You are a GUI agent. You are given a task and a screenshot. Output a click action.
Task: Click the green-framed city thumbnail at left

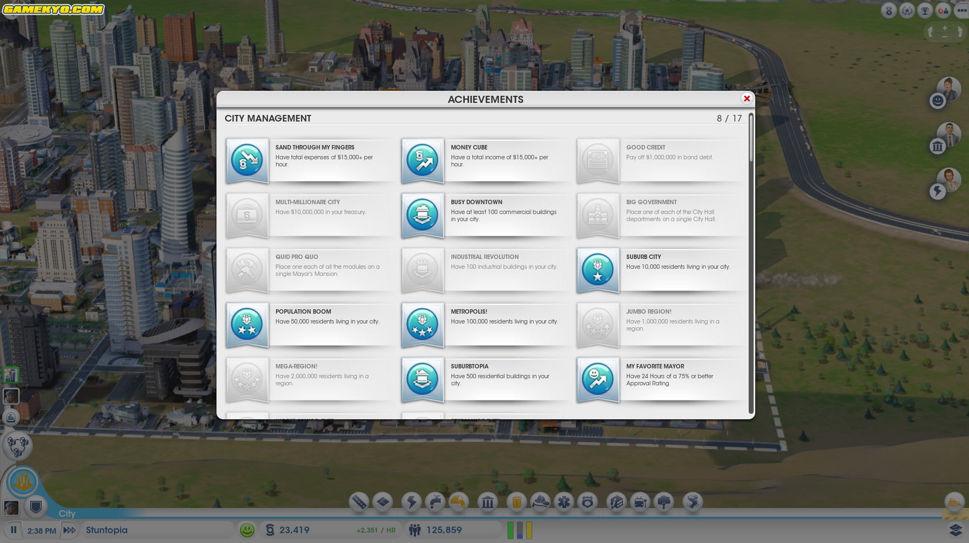[x=10, y=374]
